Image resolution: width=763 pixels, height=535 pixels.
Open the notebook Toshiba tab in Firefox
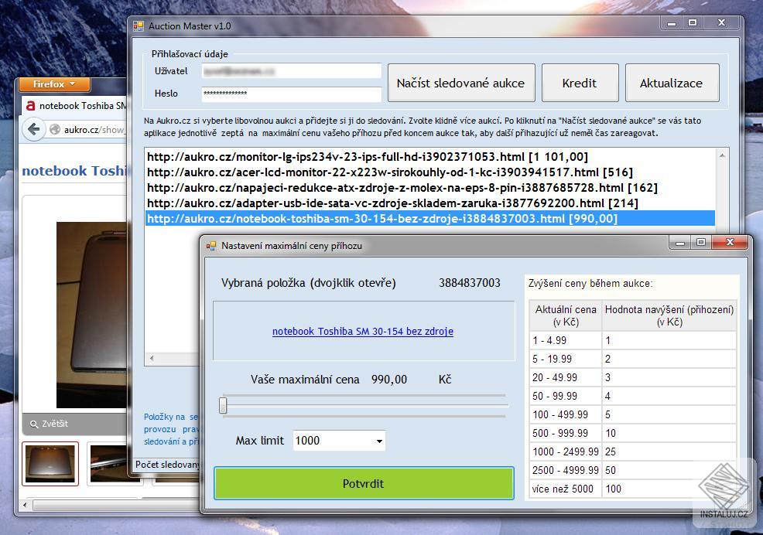pos(75,106)
